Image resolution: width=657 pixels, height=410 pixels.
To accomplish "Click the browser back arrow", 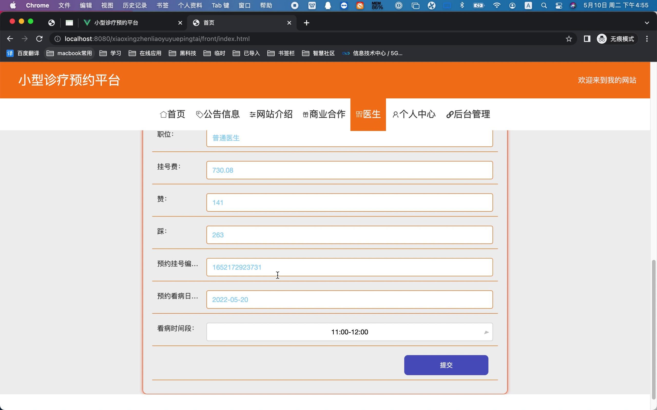I will [x=10, y=39].
